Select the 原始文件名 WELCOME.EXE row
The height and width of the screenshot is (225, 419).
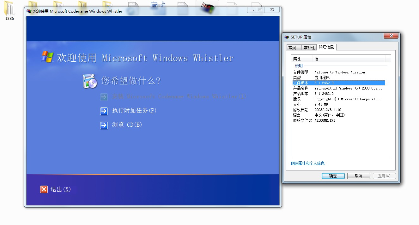coord(339,120)
